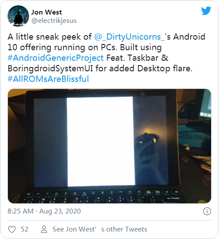Open Jon West's profile avatar
This screenshot has height=239, width=219.
coord(18,16)
